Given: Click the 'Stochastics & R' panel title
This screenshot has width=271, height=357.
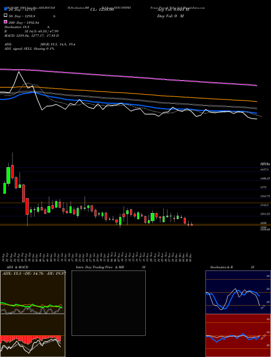Looking at the screenshot, I should (x=221, y=267).
